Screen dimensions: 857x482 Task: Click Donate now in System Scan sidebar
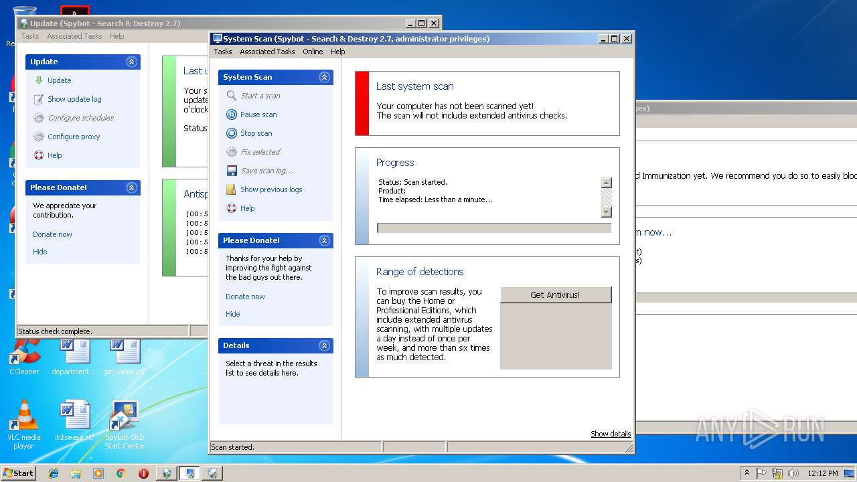tap(245, 297)
